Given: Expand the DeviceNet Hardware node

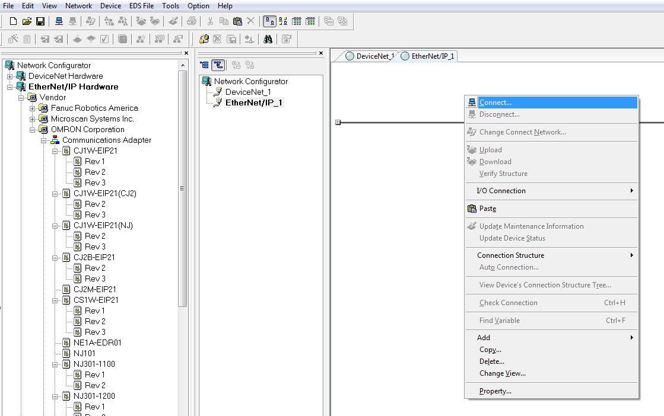Looking at the screenshot, I should 9,76.
